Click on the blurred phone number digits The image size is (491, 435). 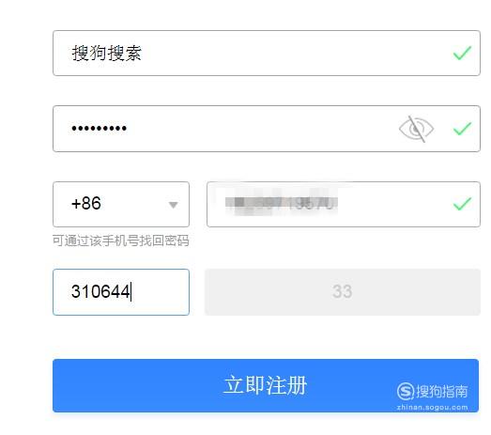pos(282,204)
